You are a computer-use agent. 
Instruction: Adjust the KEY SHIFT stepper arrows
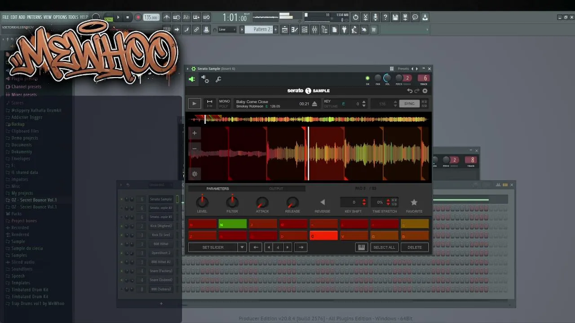tap(364, 202)
